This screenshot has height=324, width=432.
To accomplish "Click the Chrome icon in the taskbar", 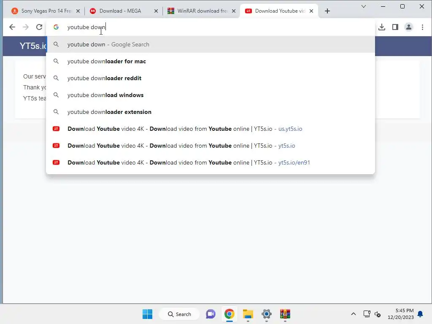I will pos(229,314).
